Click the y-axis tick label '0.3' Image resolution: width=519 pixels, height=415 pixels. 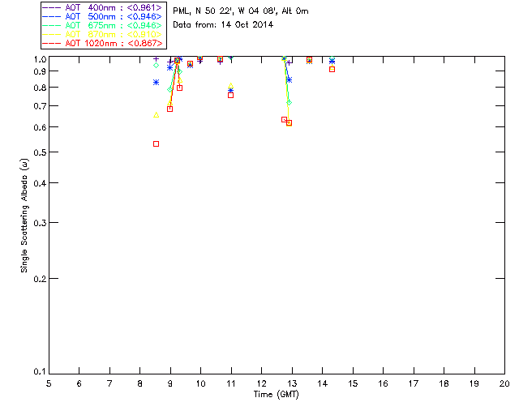click(x=40, y=223)
